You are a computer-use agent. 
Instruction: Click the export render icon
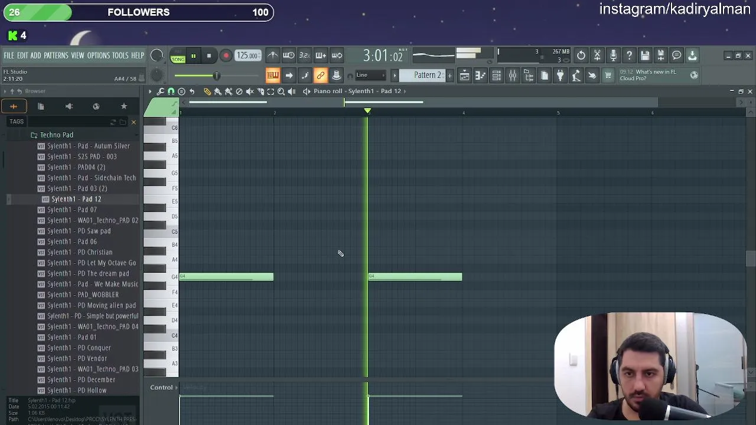click(661, 55)
